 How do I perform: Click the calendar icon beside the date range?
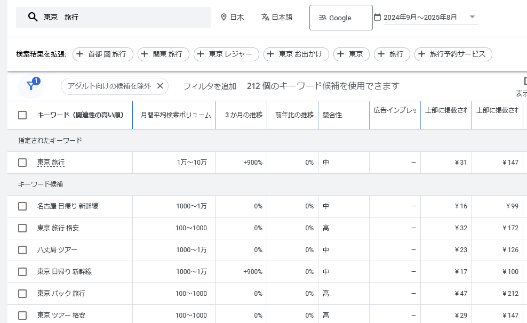coord(377,18)
